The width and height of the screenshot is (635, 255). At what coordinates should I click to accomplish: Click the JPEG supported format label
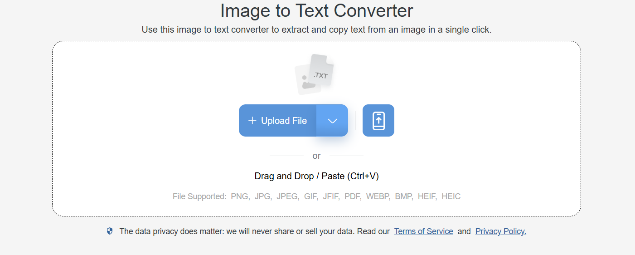(287, 196)
